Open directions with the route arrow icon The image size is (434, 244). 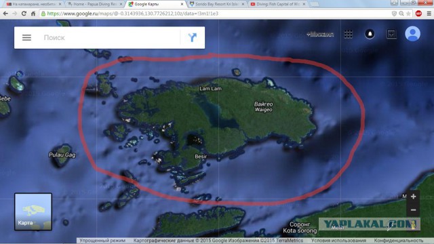click(x=193, y=38)
